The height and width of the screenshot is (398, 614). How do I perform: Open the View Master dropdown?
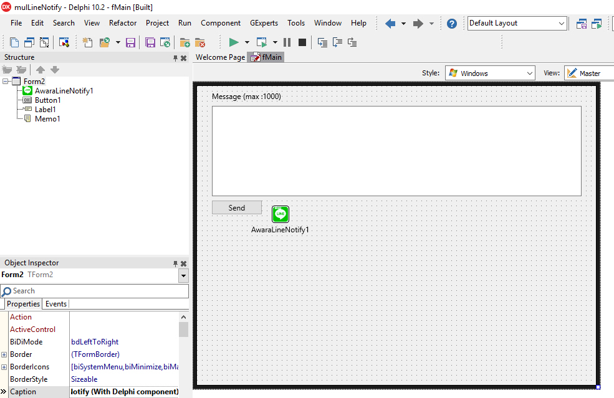(x=589, y=73)
